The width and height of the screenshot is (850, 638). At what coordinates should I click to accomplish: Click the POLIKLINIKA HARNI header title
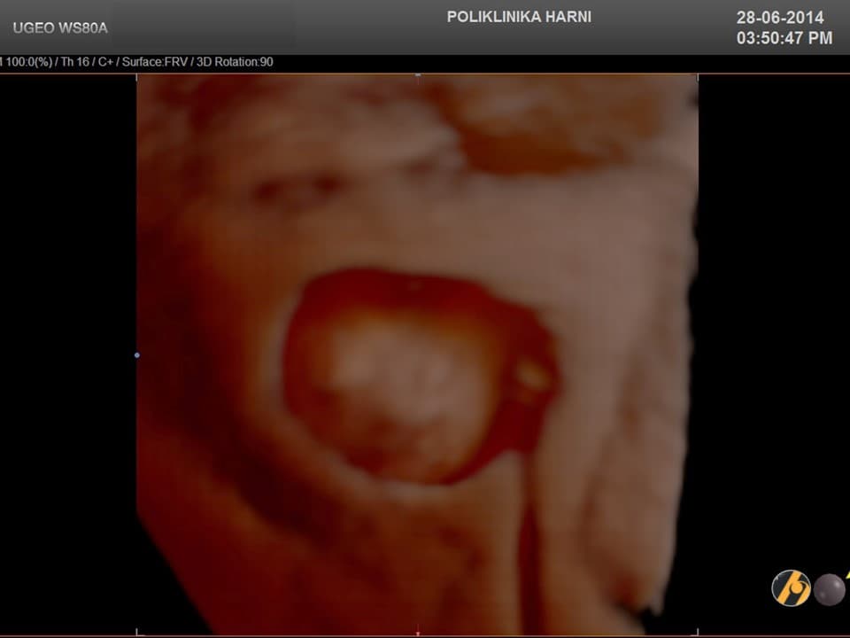519,17
